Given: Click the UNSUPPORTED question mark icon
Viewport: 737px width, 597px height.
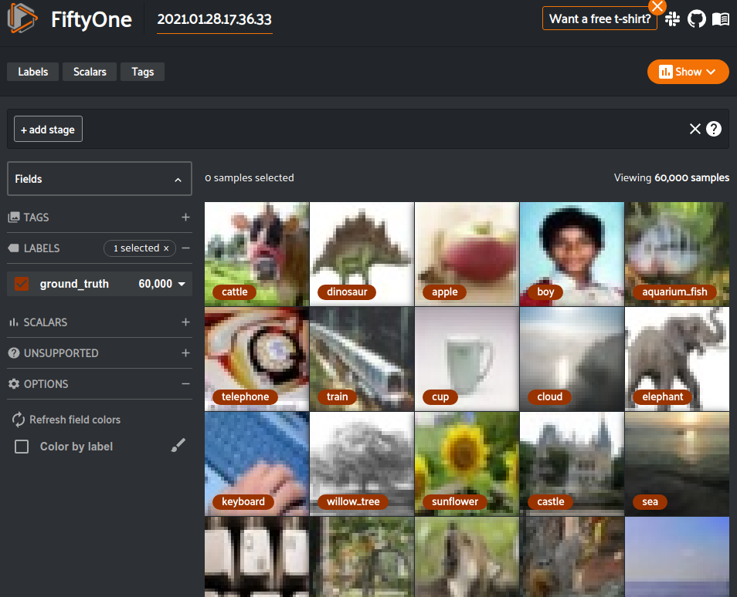Looking at the screenshot, I should click(x=14, y=353).
